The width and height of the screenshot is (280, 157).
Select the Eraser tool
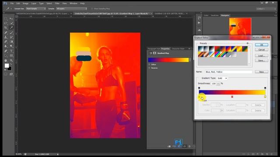[x=6, y=42]
